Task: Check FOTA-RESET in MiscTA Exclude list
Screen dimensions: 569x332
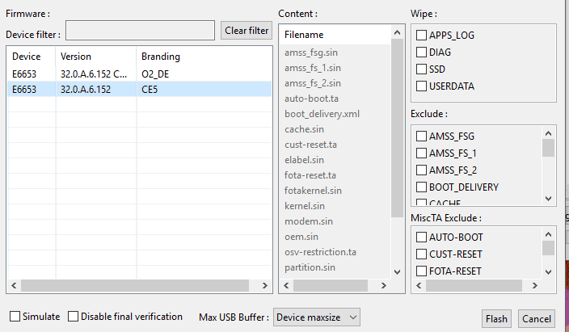Action: (x=421, y=271)
